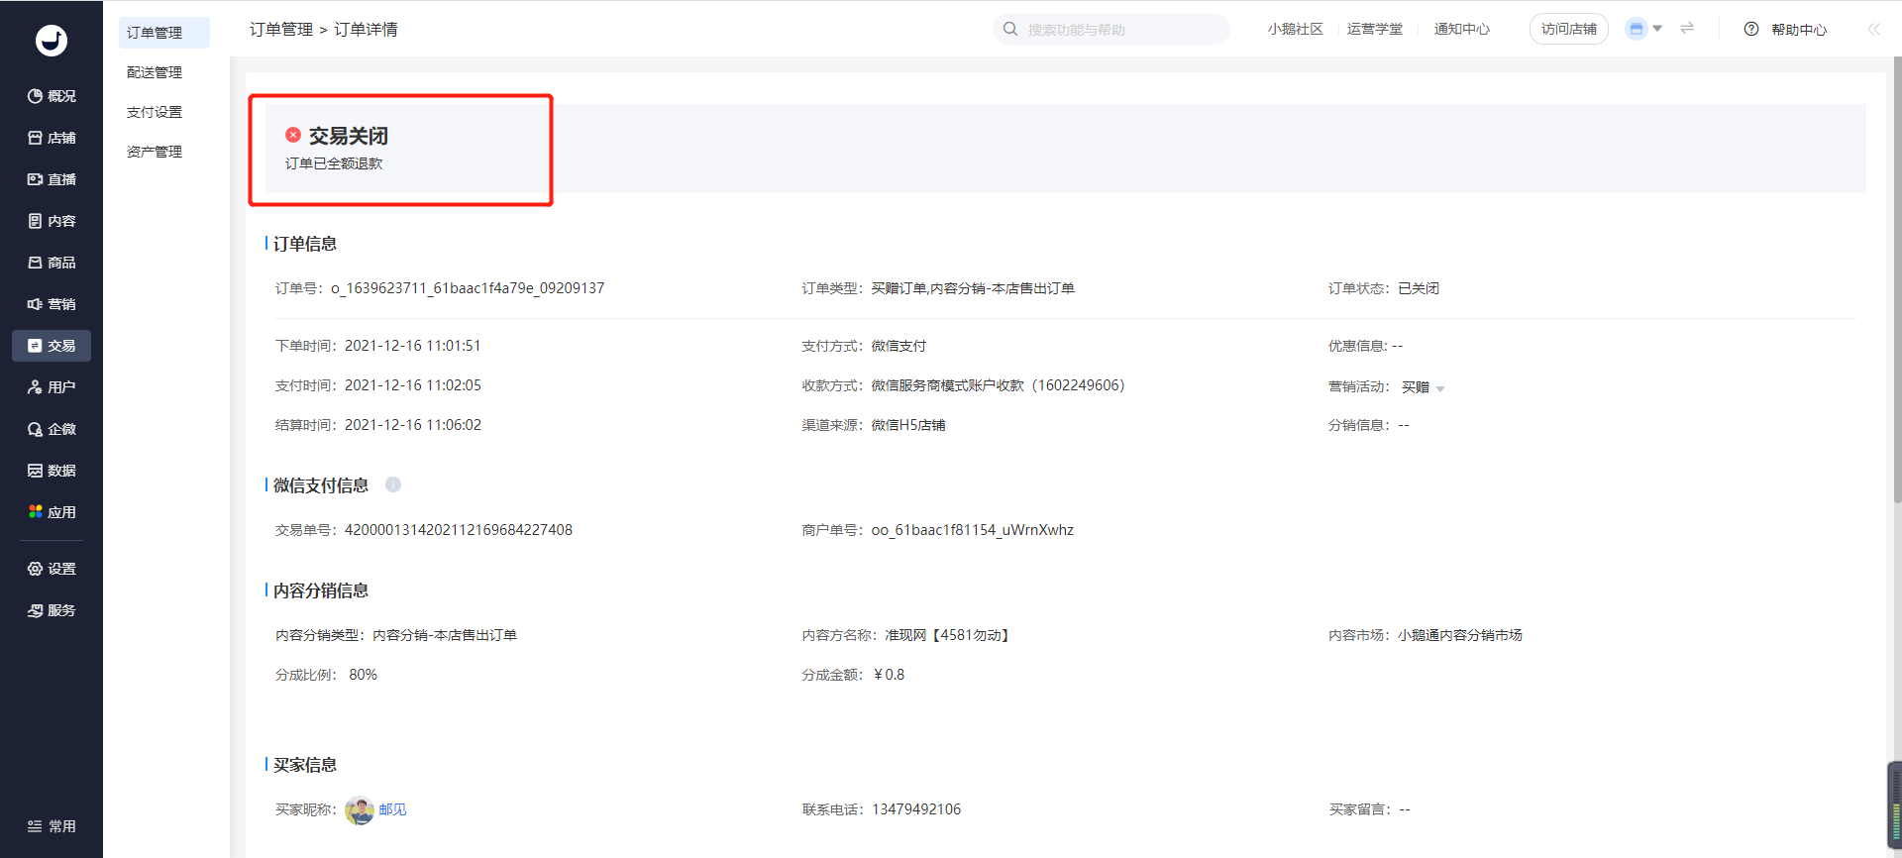Click 订单已全额退款 status note
The image size is (1902, 858).
[334, 163]
